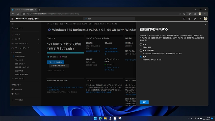The width and height of the screenshot is (215, 121).
Task: Open the 支払い方法を編集 link
Action: coord(111,49)
